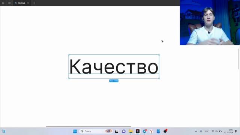The width and height of the screenshot is (240, 135).
Task: Open the notifications bell in the tray
Action: point(236,131)
